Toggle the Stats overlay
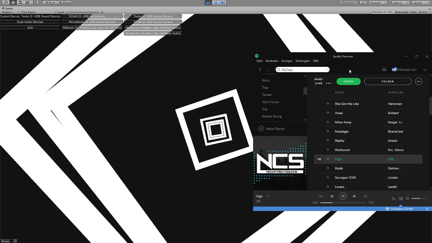Viewport: 432px width, 243px height. (413, 12)
